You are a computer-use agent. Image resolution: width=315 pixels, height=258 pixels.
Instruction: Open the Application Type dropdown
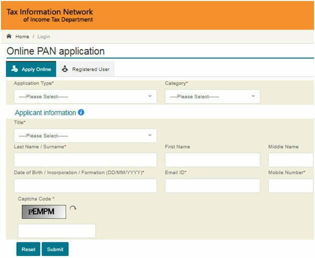pos(85,97)
